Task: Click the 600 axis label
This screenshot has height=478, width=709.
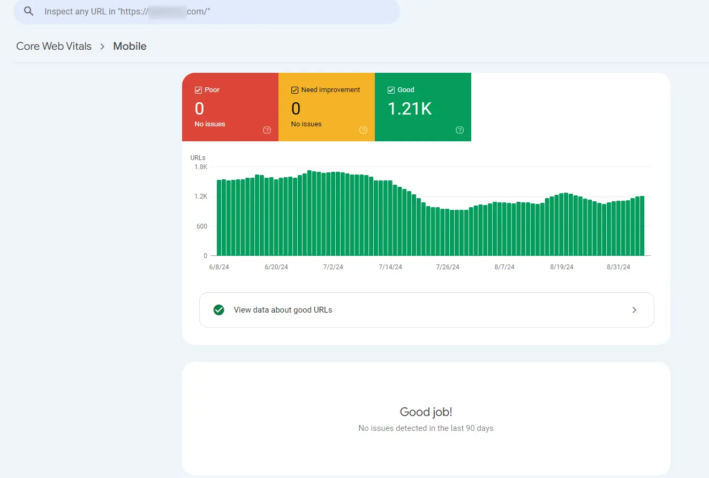Action: pyautogui.click(x=202, y=226)
